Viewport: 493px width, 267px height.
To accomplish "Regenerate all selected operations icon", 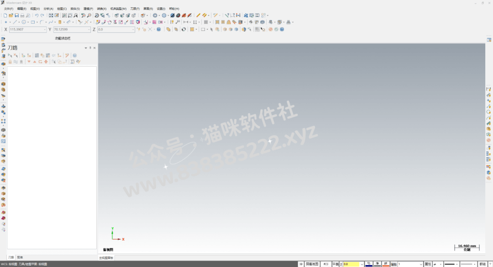I will click(23, 55).
